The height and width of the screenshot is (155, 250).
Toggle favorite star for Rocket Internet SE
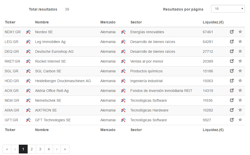(x=240, y=61)
